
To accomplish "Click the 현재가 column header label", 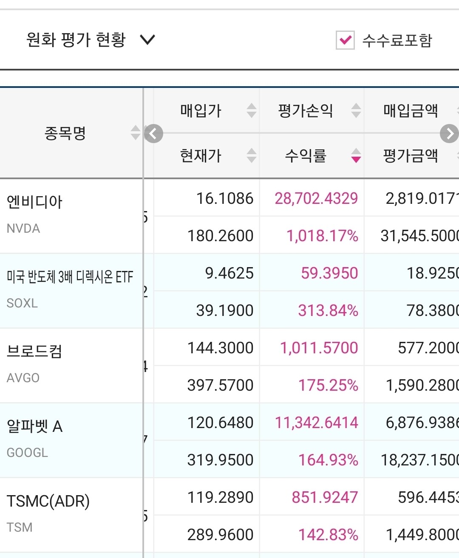I will point(201,155).
